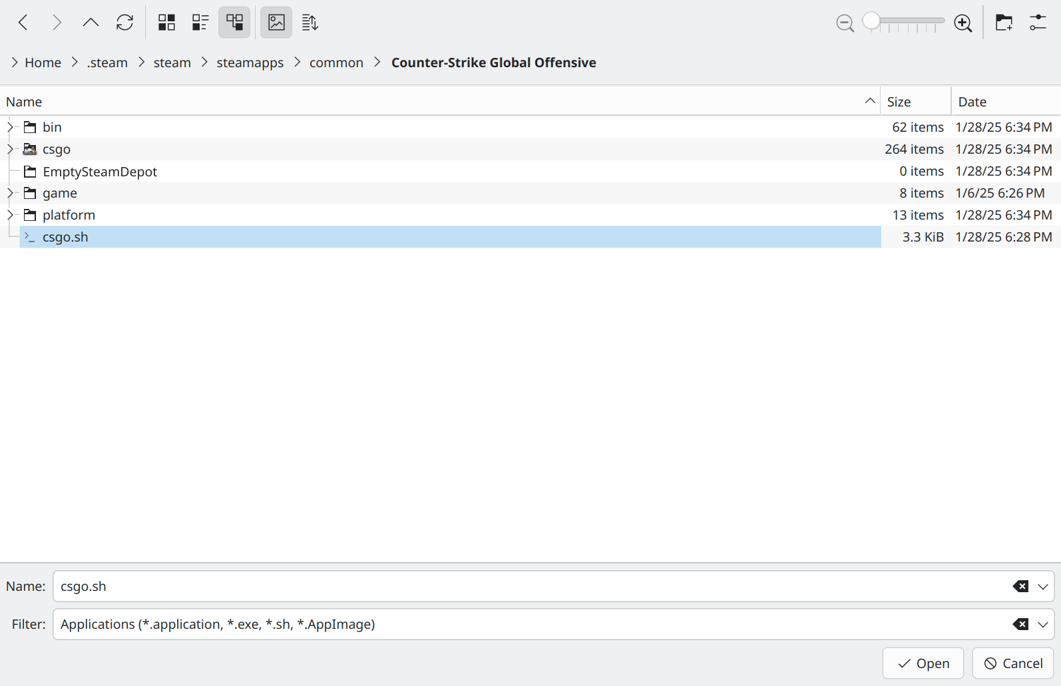Open .steam in the breadcrumb path

click(107, 63)
